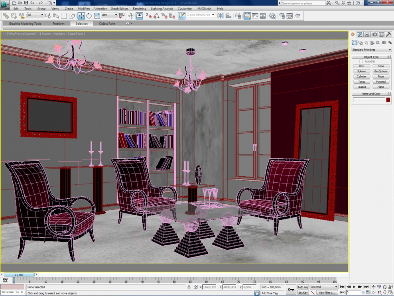This screenshot has width=394, height=296.
Task: Open the Modifiers menu
Action: 84,8
